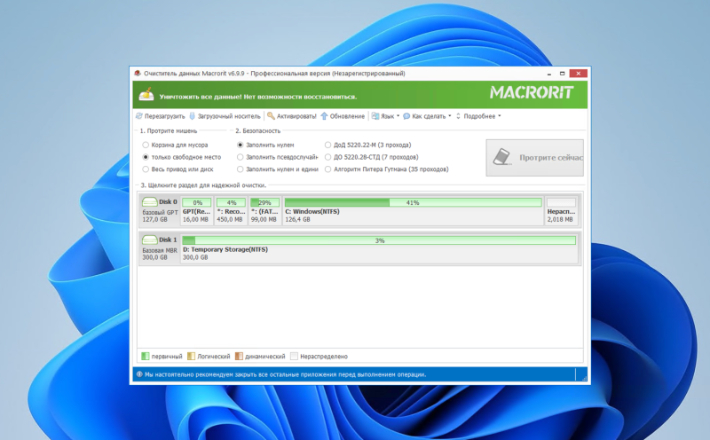Select the *: Reco... 450,0 MB partition

pyautogui.click(x=231, y=211)
